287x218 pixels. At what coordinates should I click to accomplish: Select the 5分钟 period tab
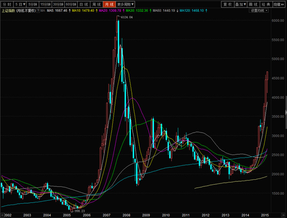(33, 4)
